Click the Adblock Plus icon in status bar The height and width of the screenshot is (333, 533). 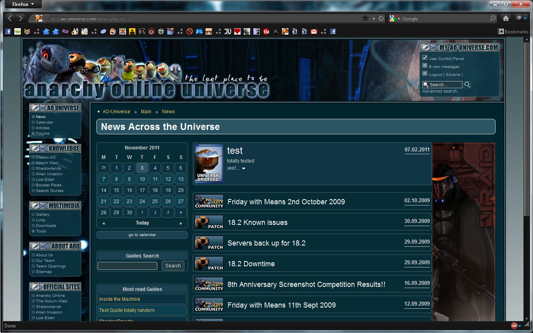pyautogui.click(x=514, y=326)
